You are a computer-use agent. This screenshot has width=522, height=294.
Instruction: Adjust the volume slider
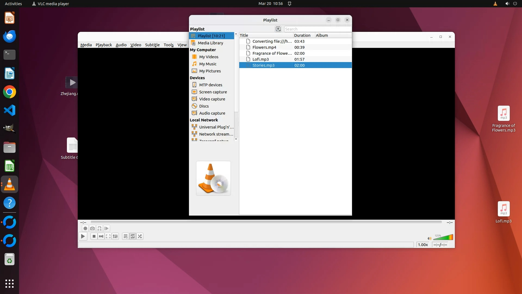443,237
